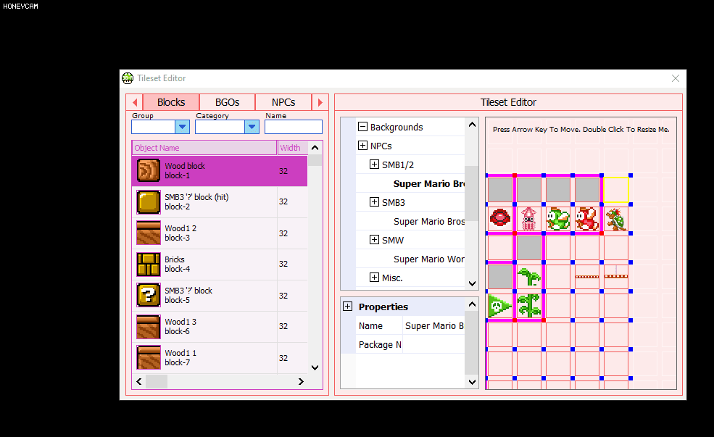Expand the SMB3 tree node
Image resolution: width=714 pixels, height=437 pixels.
(374, 201)
